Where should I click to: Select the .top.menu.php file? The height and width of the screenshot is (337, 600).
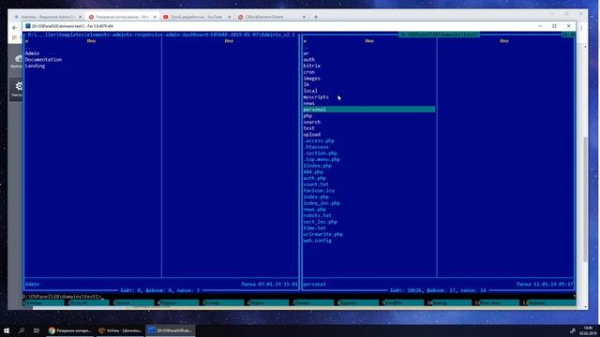click(x=322, y=159)
